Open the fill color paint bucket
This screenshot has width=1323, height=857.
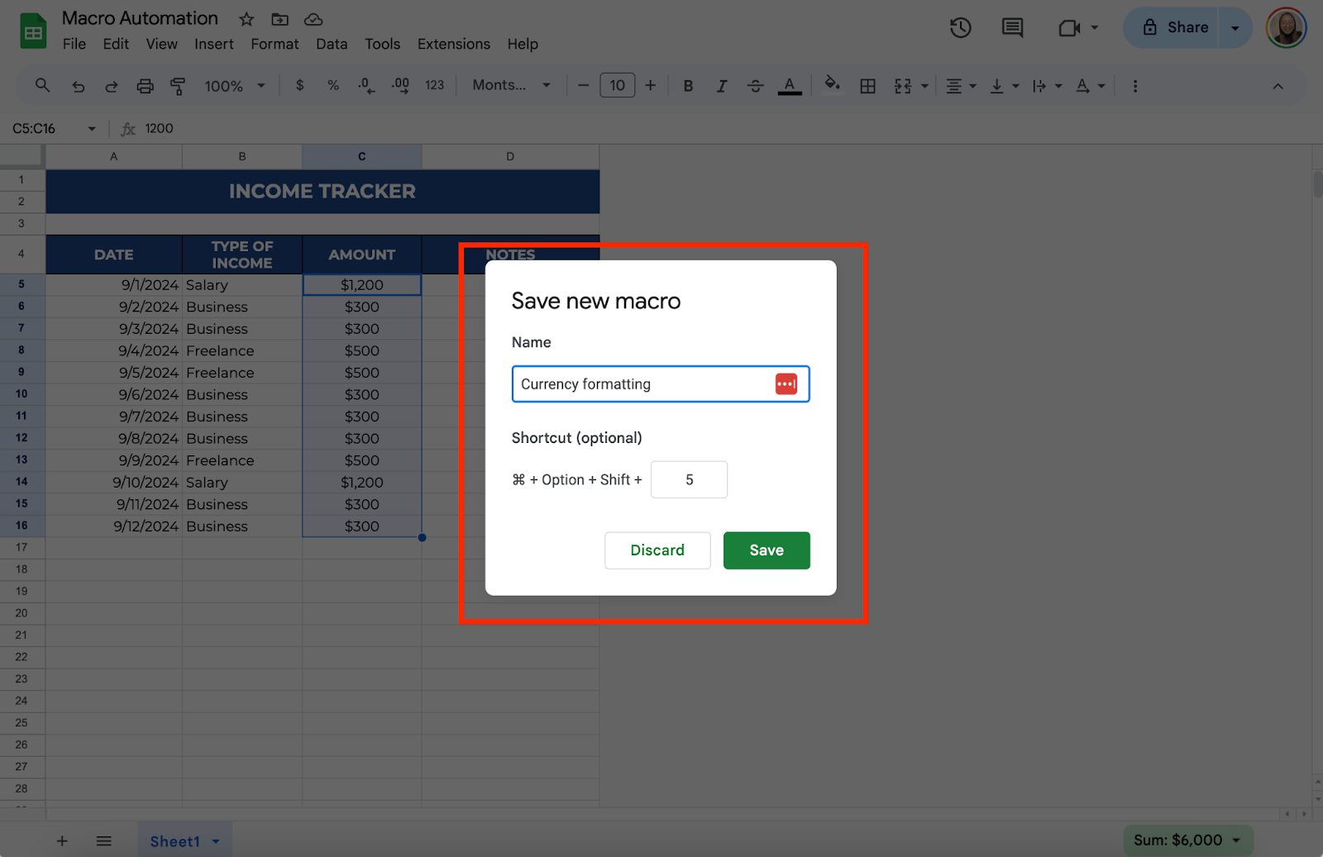click(832, 84)
